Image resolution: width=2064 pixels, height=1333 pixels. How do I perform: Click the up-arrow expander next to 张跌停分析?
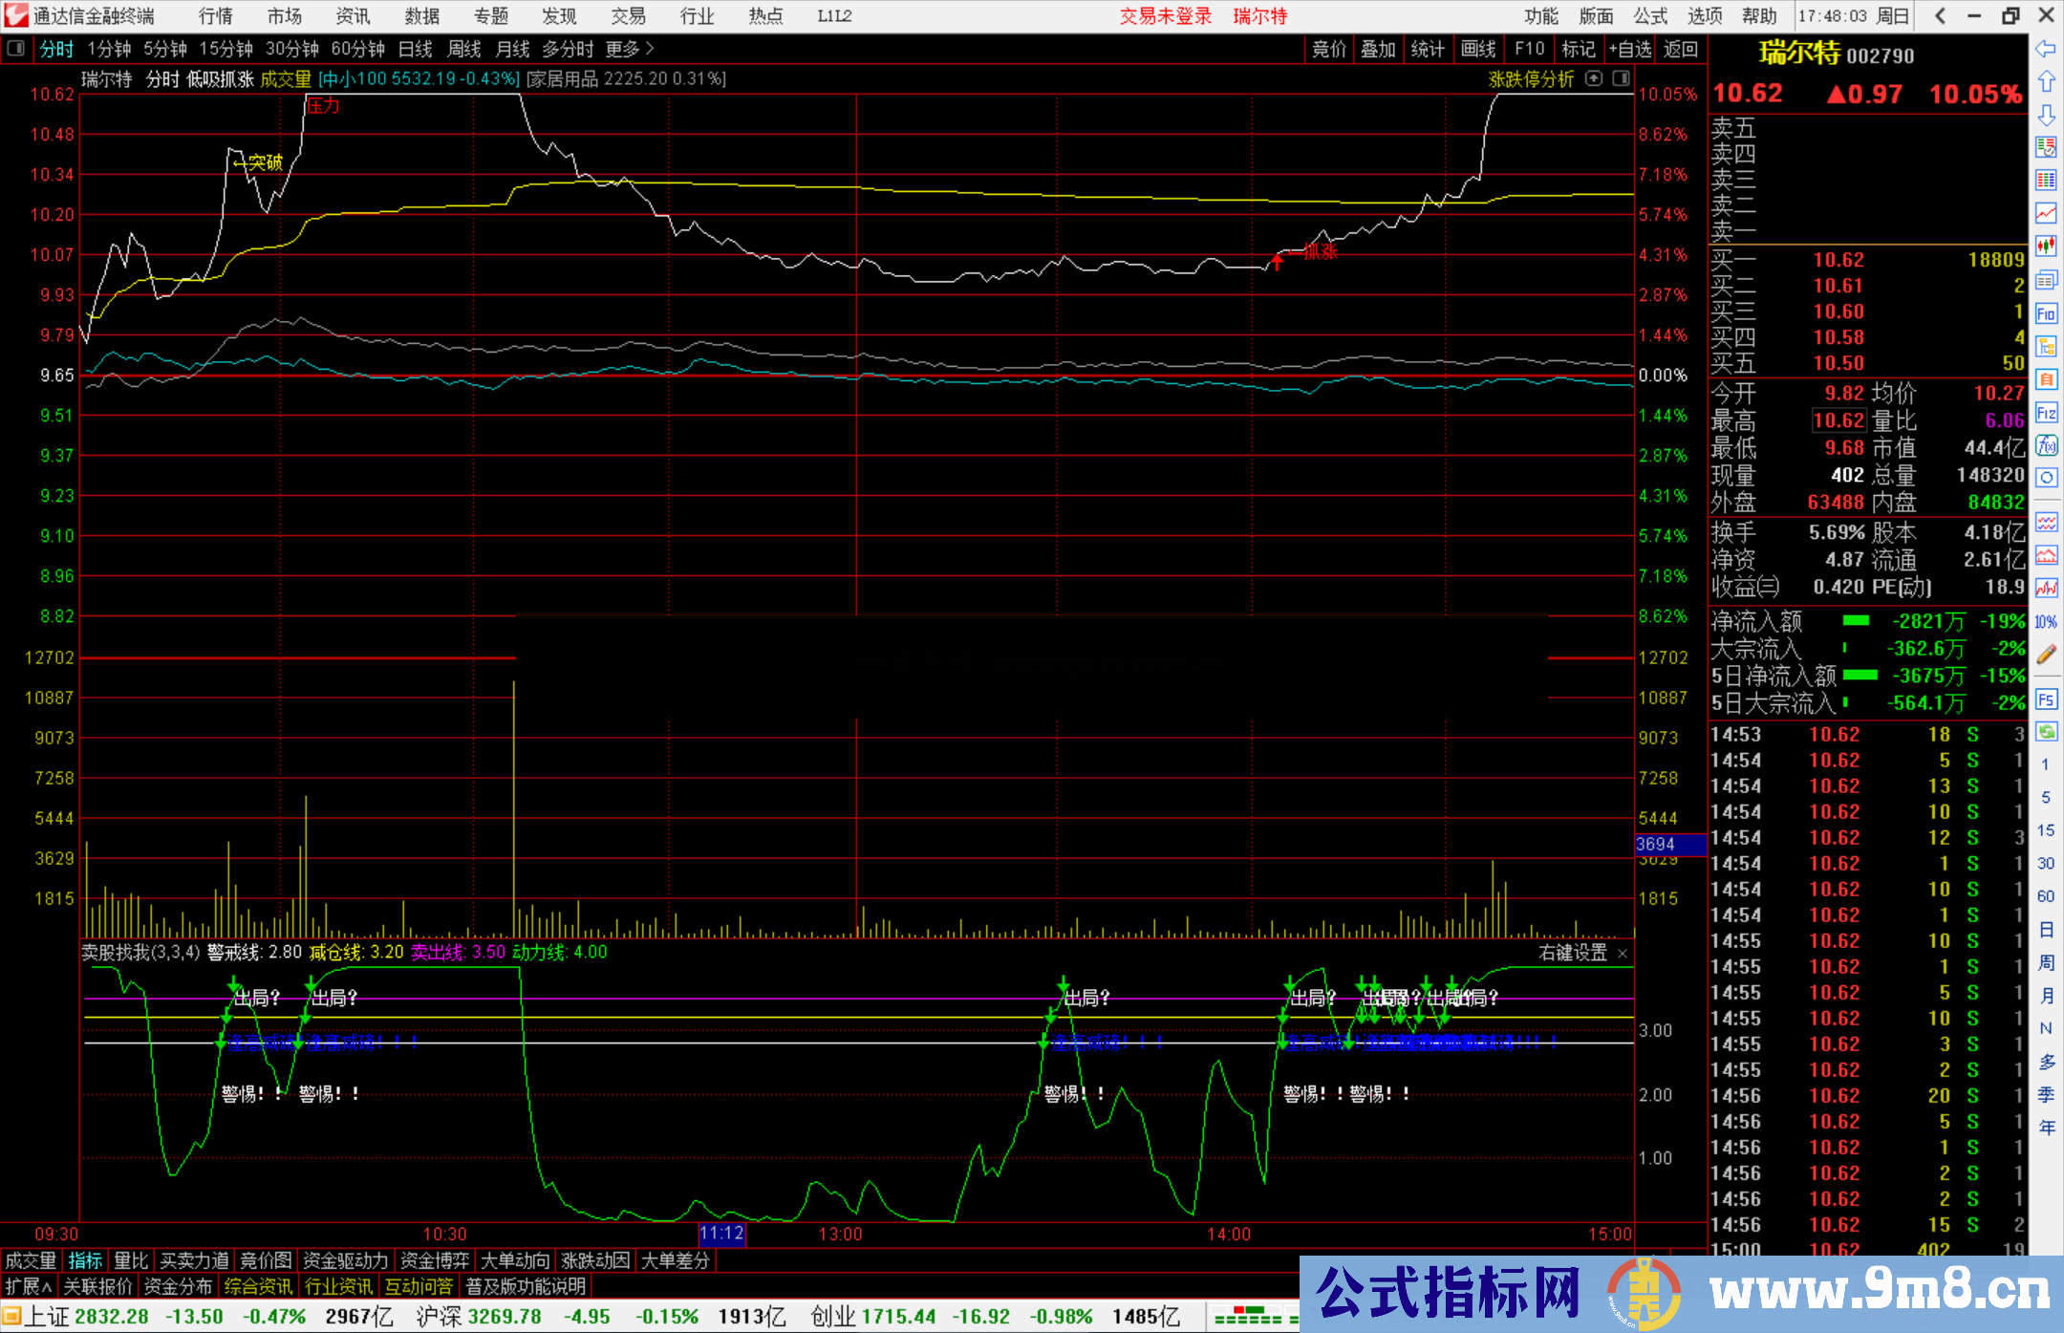1594,78
